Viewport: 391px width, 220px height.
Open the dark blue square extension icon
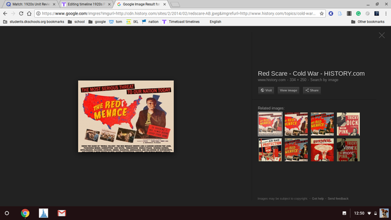coord(376,13)
